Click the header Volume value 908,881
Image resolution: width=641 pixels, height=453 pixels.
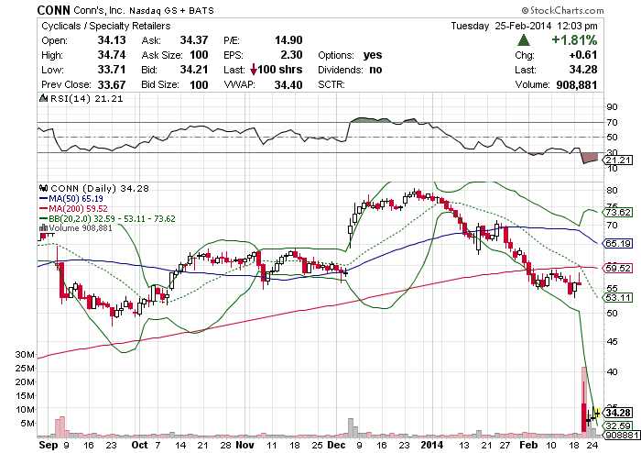576,84
